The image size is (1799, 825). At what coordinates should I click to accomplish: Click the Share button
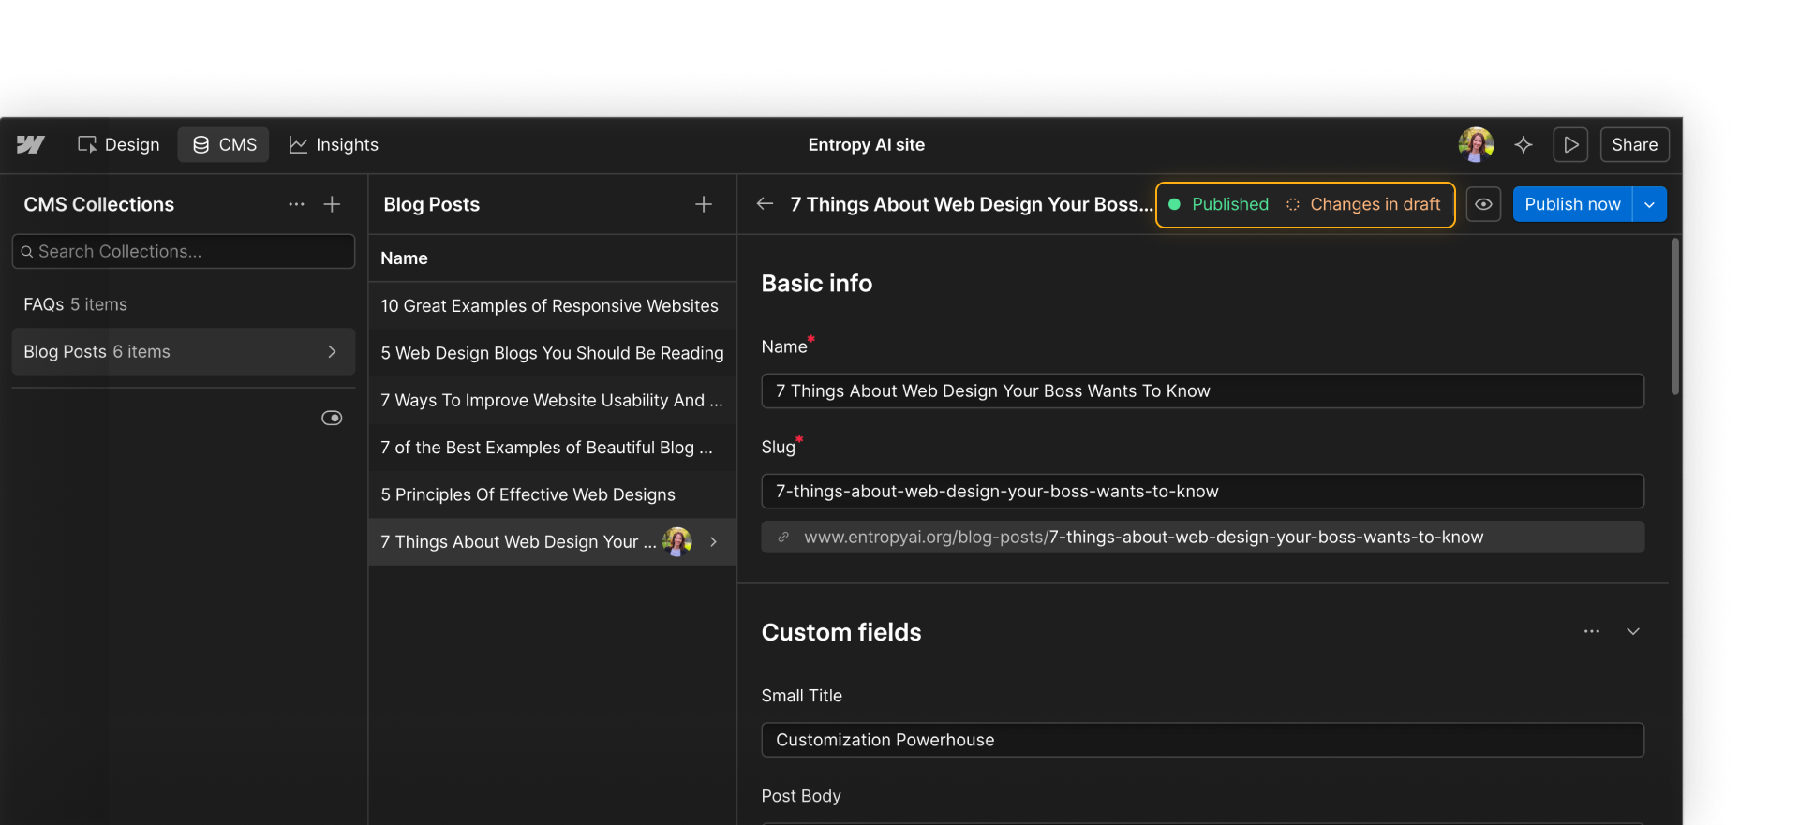[x=1635, y=144]
